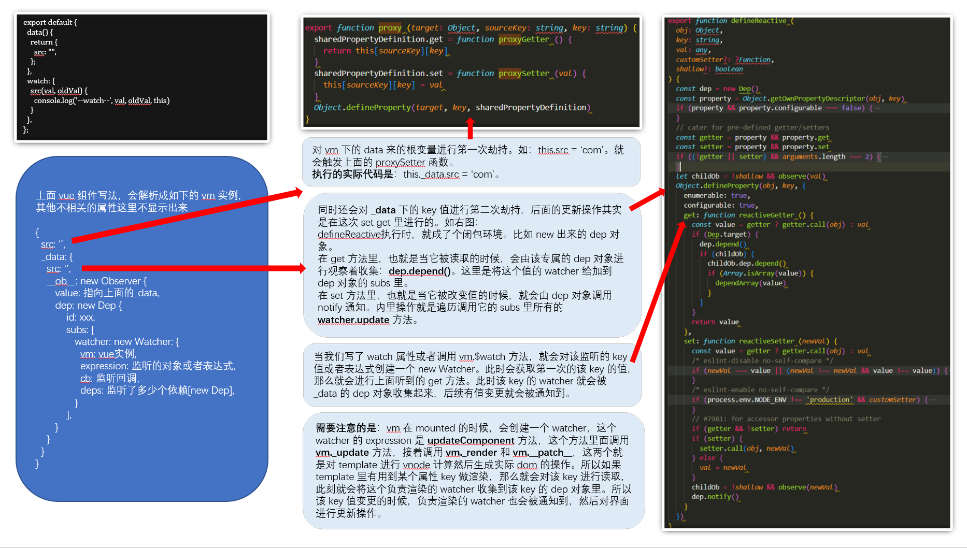Viewport: 967px width, 548px height.
Task: Click 'return this[sourceKey][key]' code line
Action: 386,51
